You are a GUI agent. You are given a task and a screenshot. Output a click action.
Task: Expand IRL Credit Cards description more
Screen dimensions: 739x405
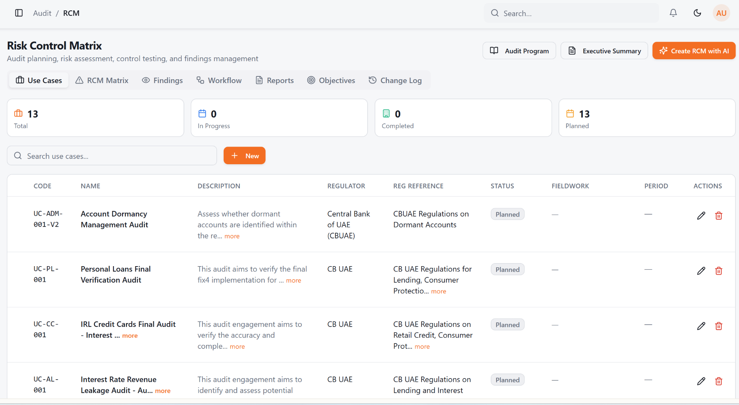click(x=237, y=347)
